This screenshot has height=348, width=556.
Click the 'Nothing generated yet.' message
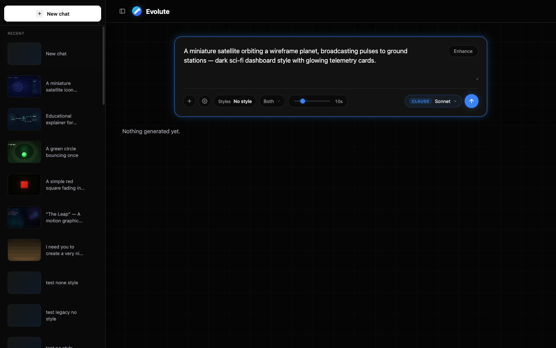coord(151,131)
